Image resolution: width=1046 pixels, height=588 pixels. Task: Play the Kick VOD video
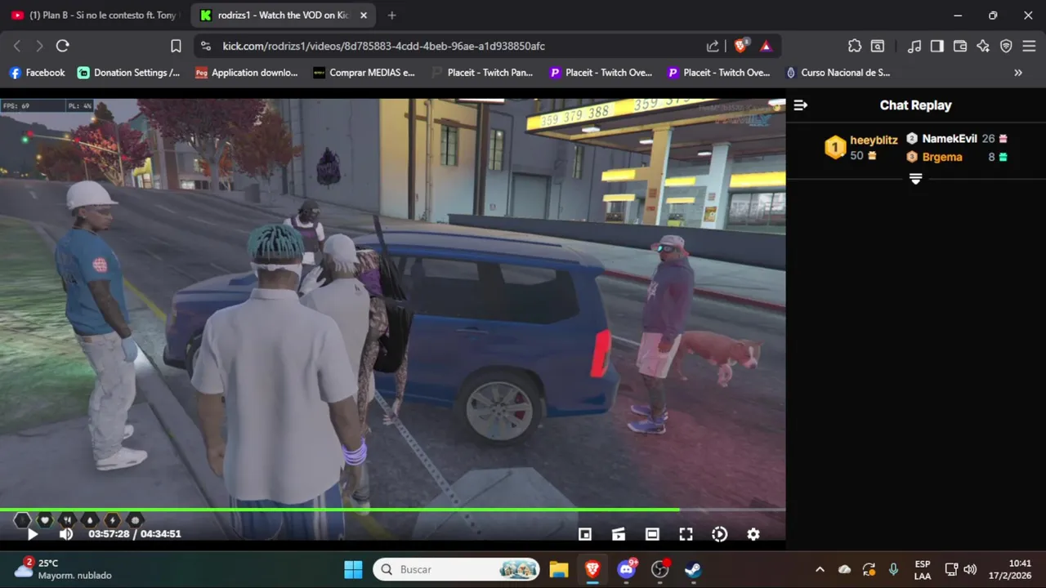(x=33, y=534)
